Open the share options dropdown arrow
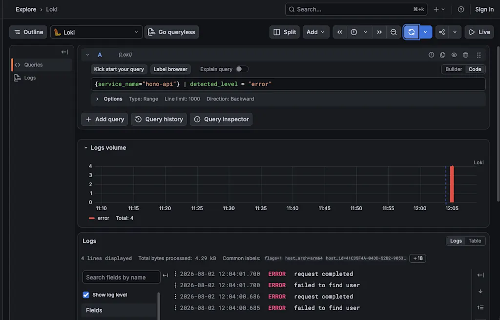 (x=455, y=32)
